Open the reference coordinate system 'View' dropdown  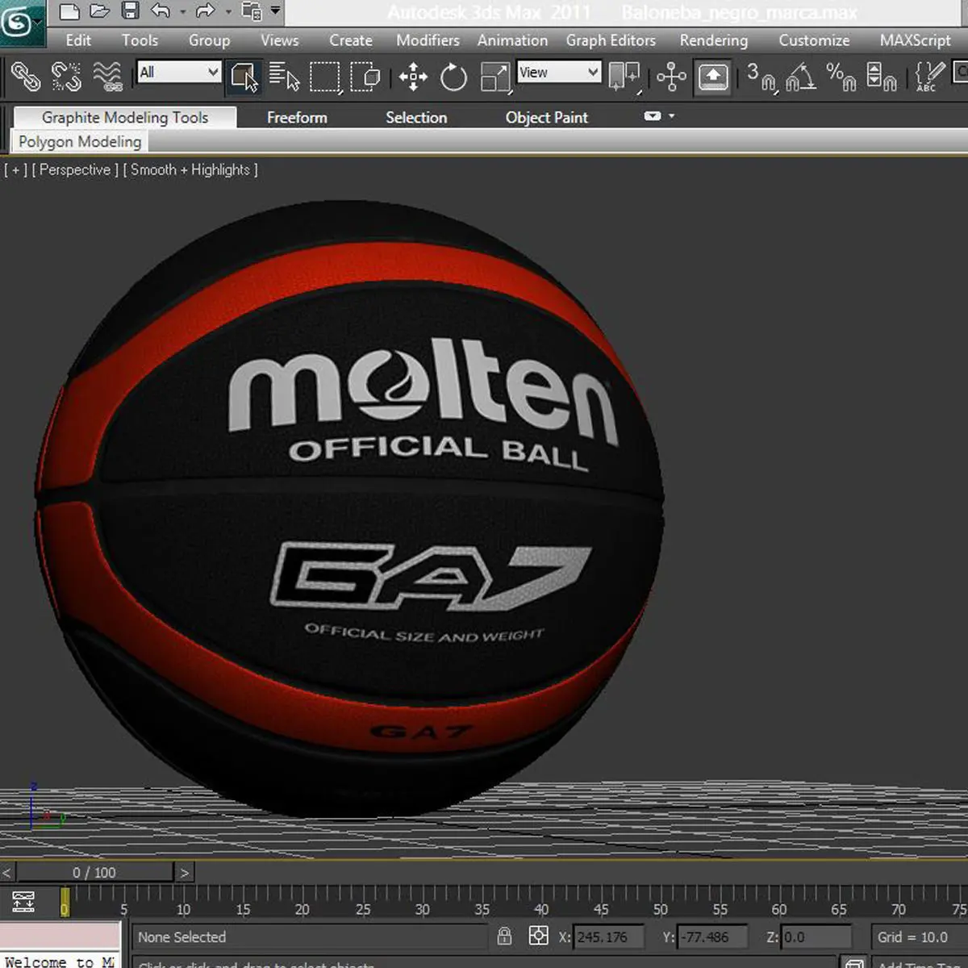(559, 72)
